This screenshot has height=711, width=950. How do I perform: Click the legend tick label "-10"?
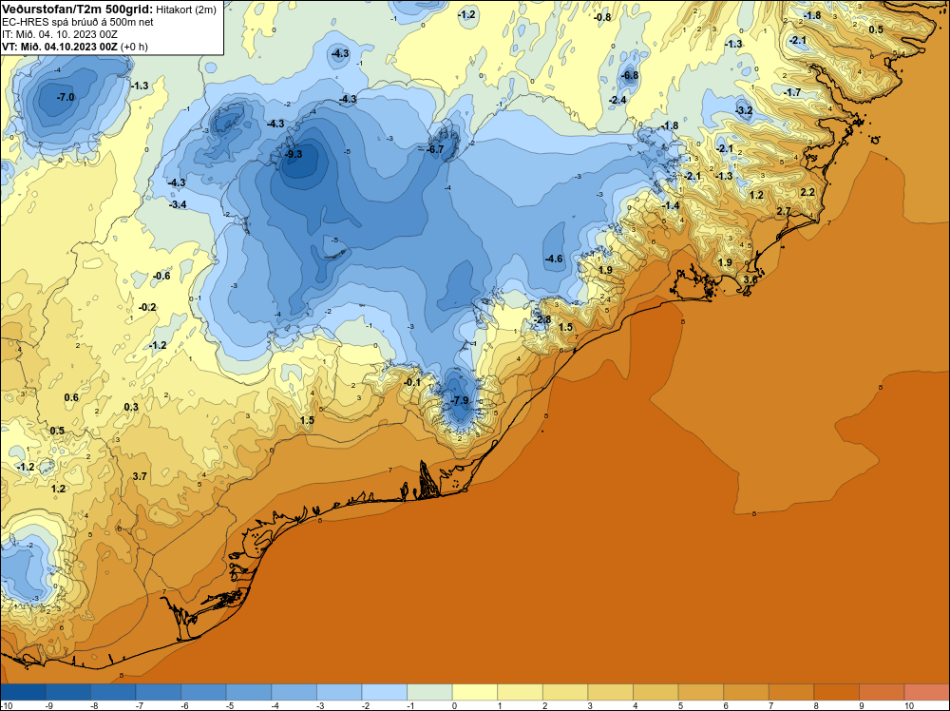click(6, 705)
